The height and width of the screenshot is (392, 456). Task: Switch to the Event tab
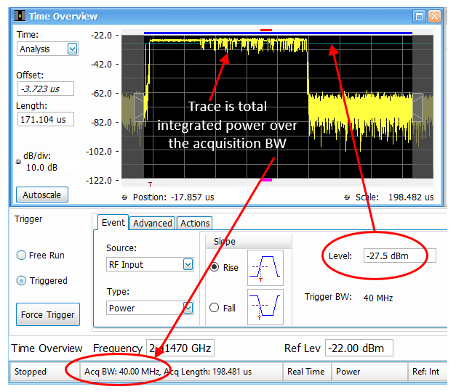point(113,223)
